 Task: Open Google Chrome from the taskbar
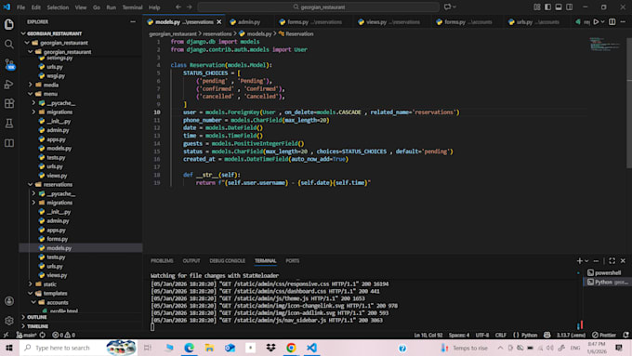coord(291,348)
